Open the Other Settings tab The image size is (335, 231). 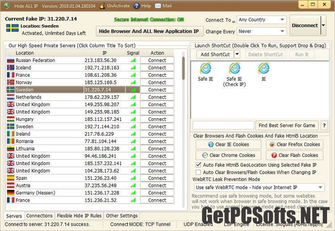click(122, 216)
